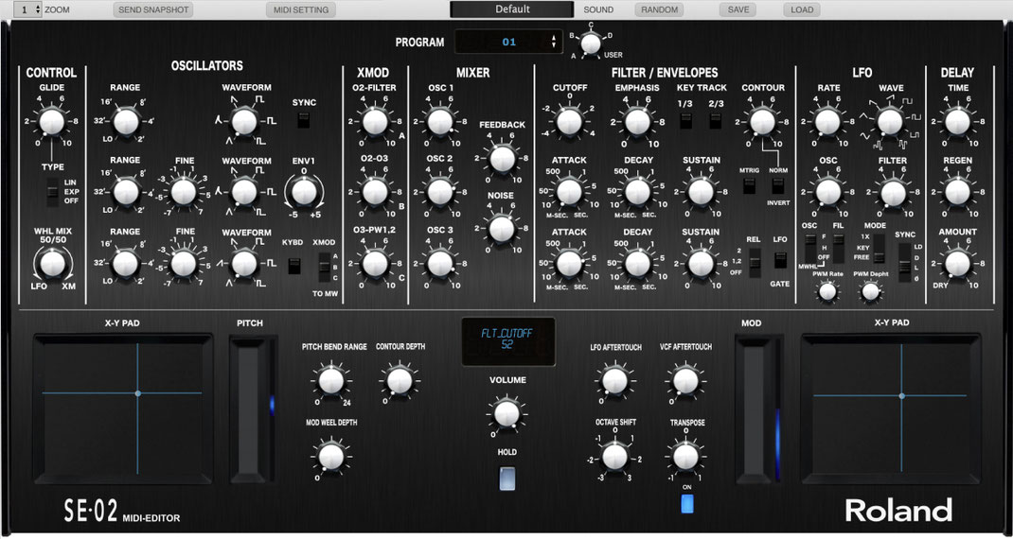Click the Glide knob in Control section
The width and height of the screenshot is (1013, 539).
click(x=52, y=122)
